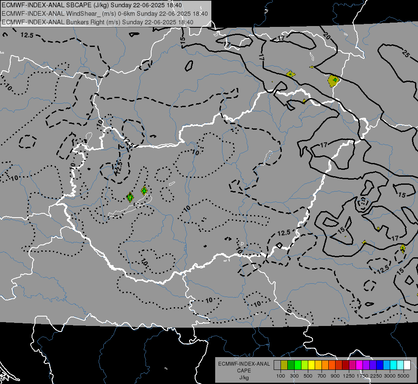Choose the amber legend swatch
Viewport: 418px width, 384px height.
[x=318, y=365]
